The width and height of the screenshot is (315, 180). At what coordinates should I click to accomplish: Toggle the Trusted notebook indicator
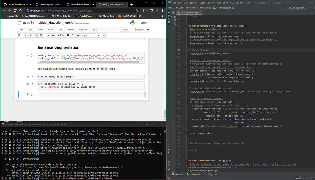click(125, 30)
